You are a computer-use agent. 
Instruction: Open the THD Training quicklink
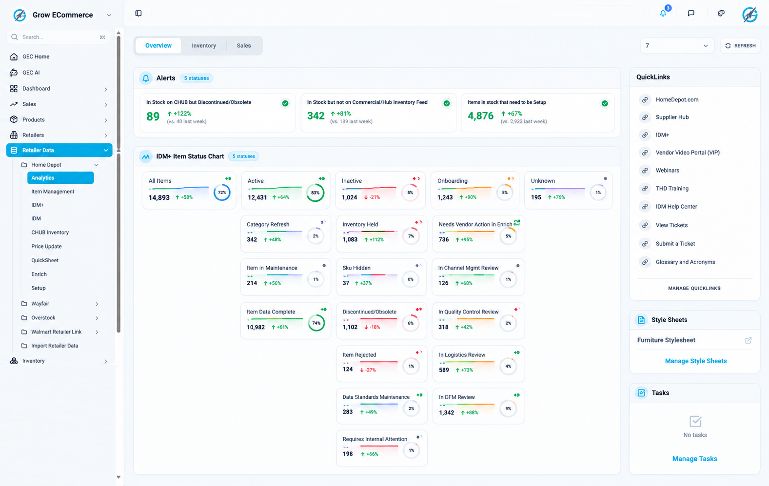672,189
